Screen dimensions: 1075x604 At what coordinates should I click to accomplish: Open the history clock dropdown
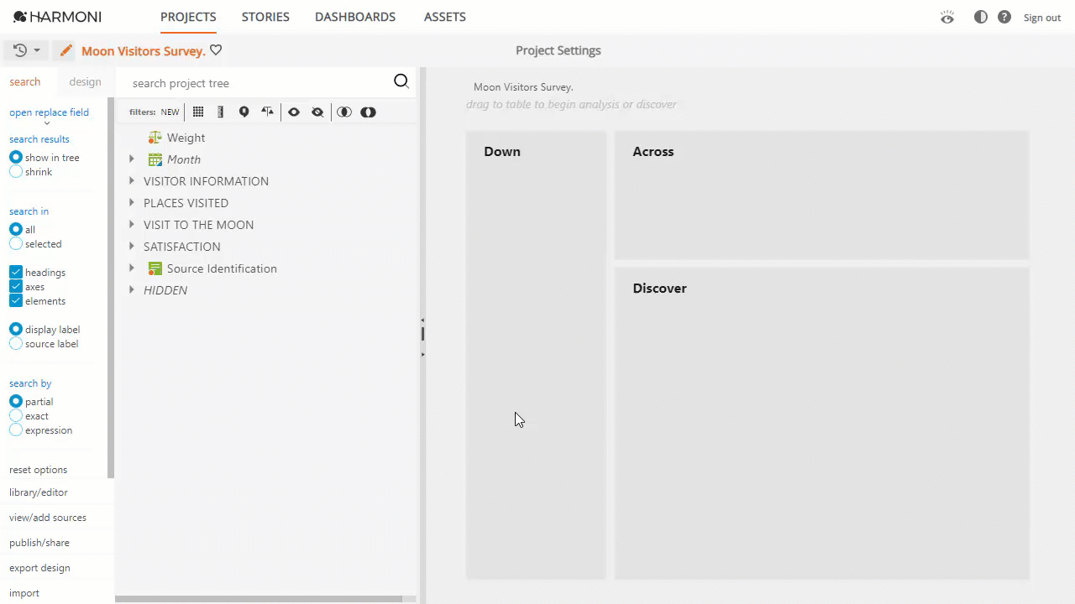click(27, 50)
